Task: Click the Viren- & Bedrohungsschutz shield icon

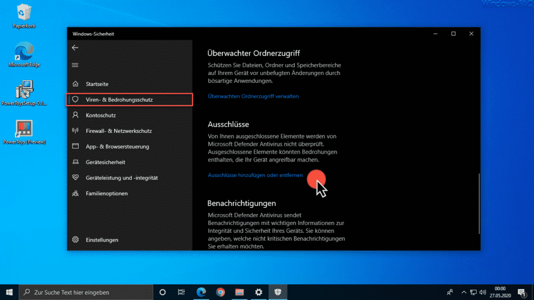Action: (75, 99)
